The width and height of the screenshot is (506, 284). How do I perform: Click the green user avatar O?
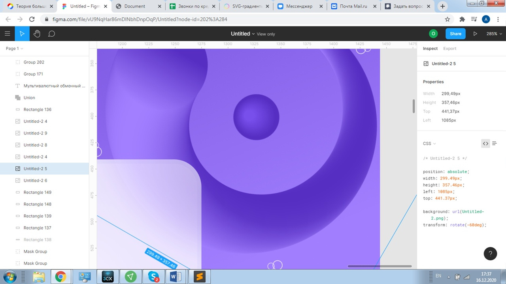pyautogui.click(x=433, y=34)
